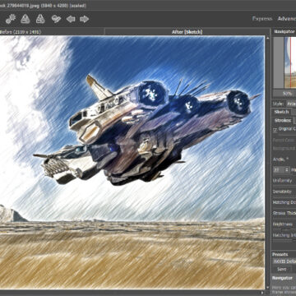This screenshot has width=296, height=296.
Task: Open the Before image tab
Action: click(52, 32)
